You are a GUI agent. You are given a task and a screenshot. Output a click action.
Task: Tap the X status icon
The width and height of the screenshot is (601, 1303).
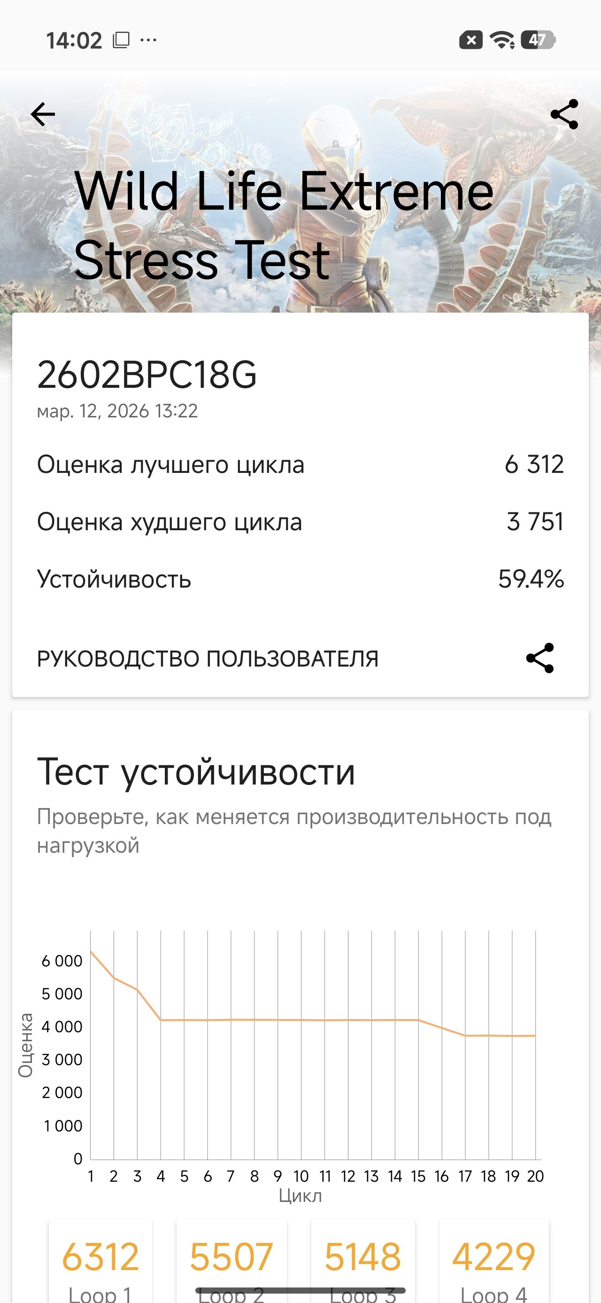[x=470, y=39]
